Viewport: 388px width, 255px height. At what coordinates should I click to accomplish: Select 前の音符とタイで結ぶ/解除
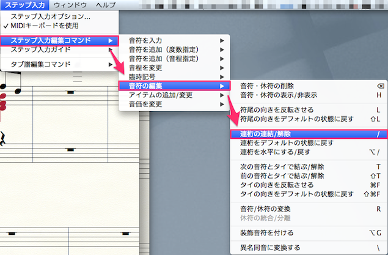(309, 176)
